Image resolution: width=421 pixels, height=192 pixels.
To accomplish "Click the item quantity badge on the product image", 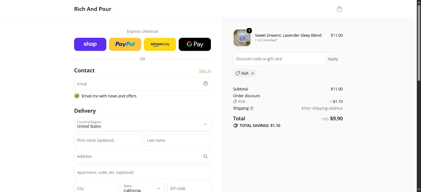I will pyautogui.click(x=249, y=31).
